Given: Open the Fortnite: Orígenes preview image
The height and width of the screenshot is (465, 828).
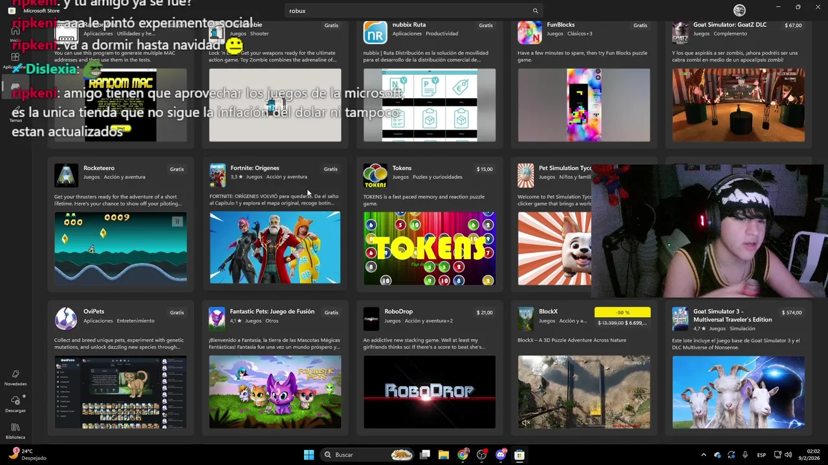Looking at the screenshot, I should click(275, 247).
